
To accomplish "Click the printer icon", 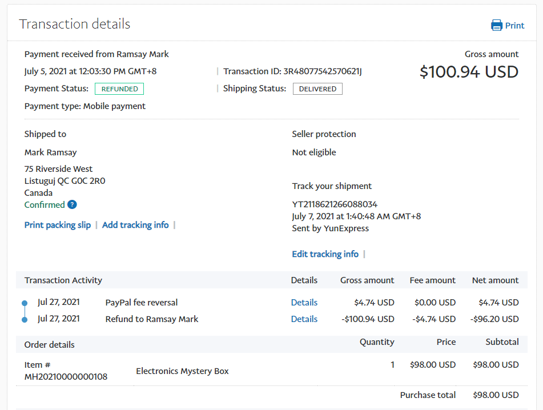I will point(497,25).
